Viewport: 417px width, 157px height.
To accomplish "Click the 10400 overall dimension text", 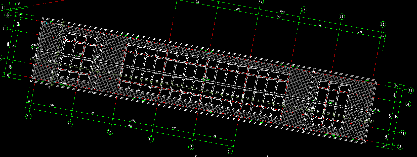I will (8, 44).
